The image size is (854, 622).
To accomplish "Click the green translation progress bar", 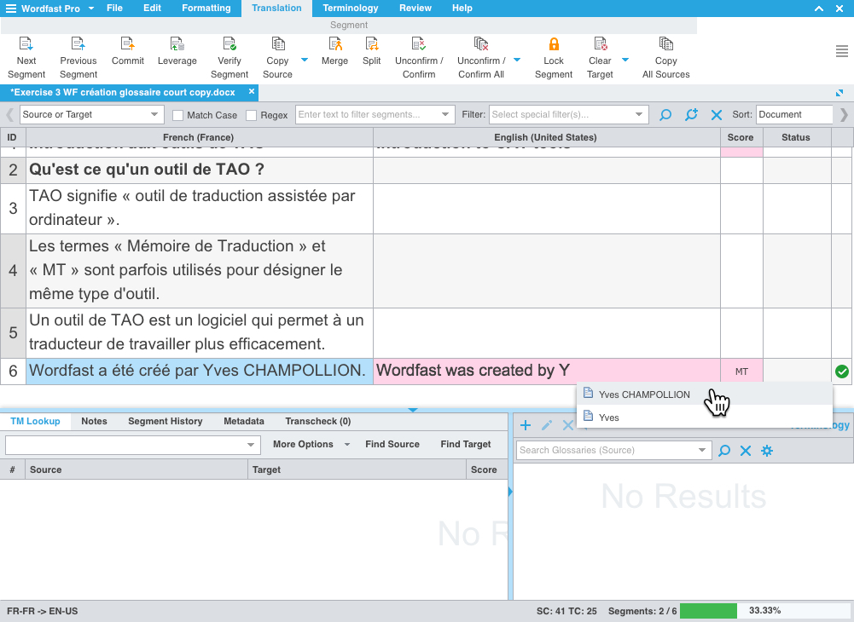I will (708, 611).
